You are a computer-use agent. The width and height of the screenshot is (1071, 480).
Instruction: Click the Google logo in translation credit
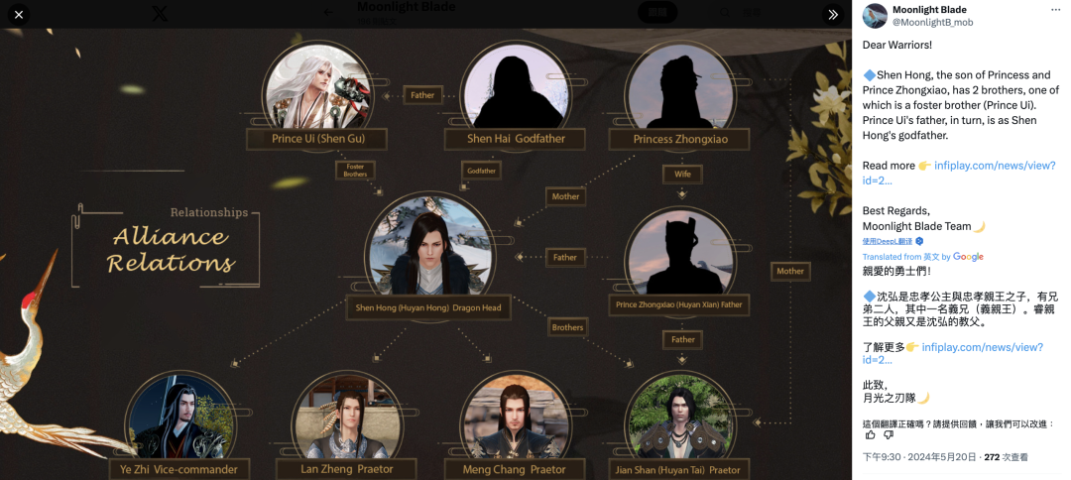pyautogui.click(x=968, y=257)
